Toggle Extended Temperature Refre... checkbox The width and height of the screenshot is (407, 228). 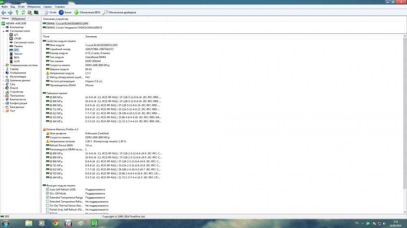[x=48, y=201]
